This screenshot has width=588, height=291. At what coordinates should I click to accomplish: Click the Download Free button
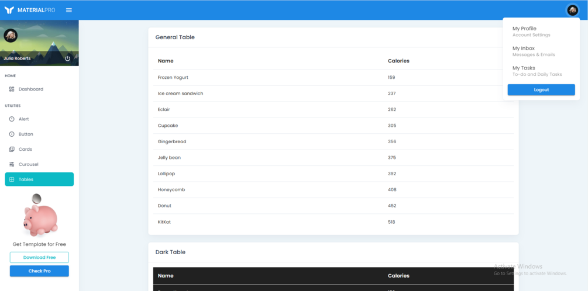coord(39,258)
